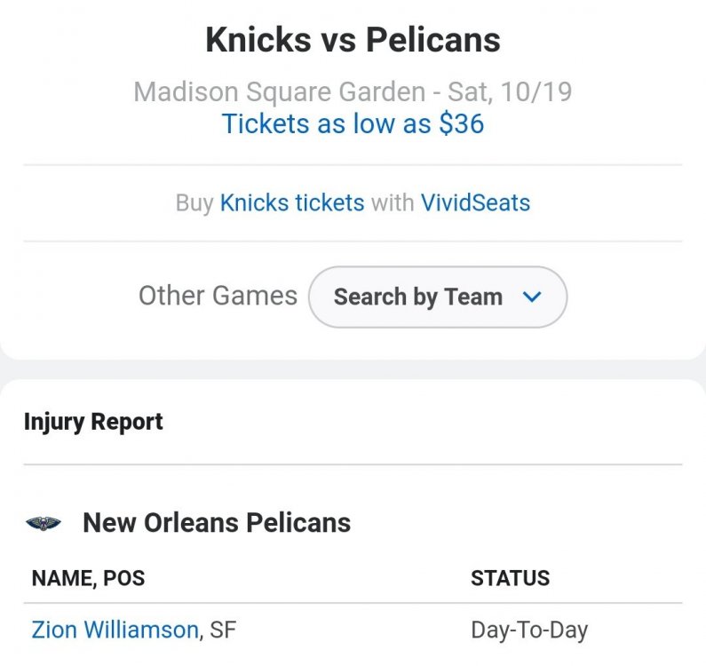Visit the VividSeats link
Viewport: 706px width, 666px height.
pos(475,202)
